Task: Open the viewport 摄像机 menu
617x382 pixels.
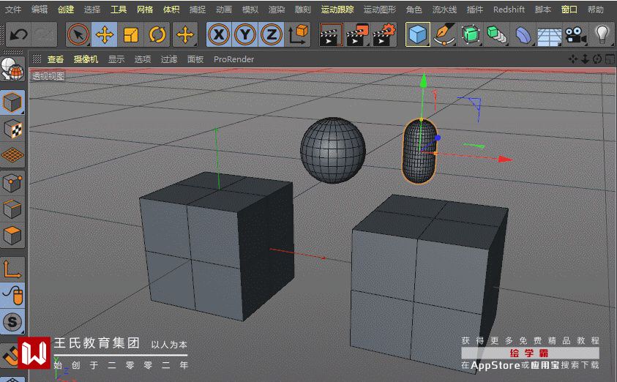Action: point(86,59)
